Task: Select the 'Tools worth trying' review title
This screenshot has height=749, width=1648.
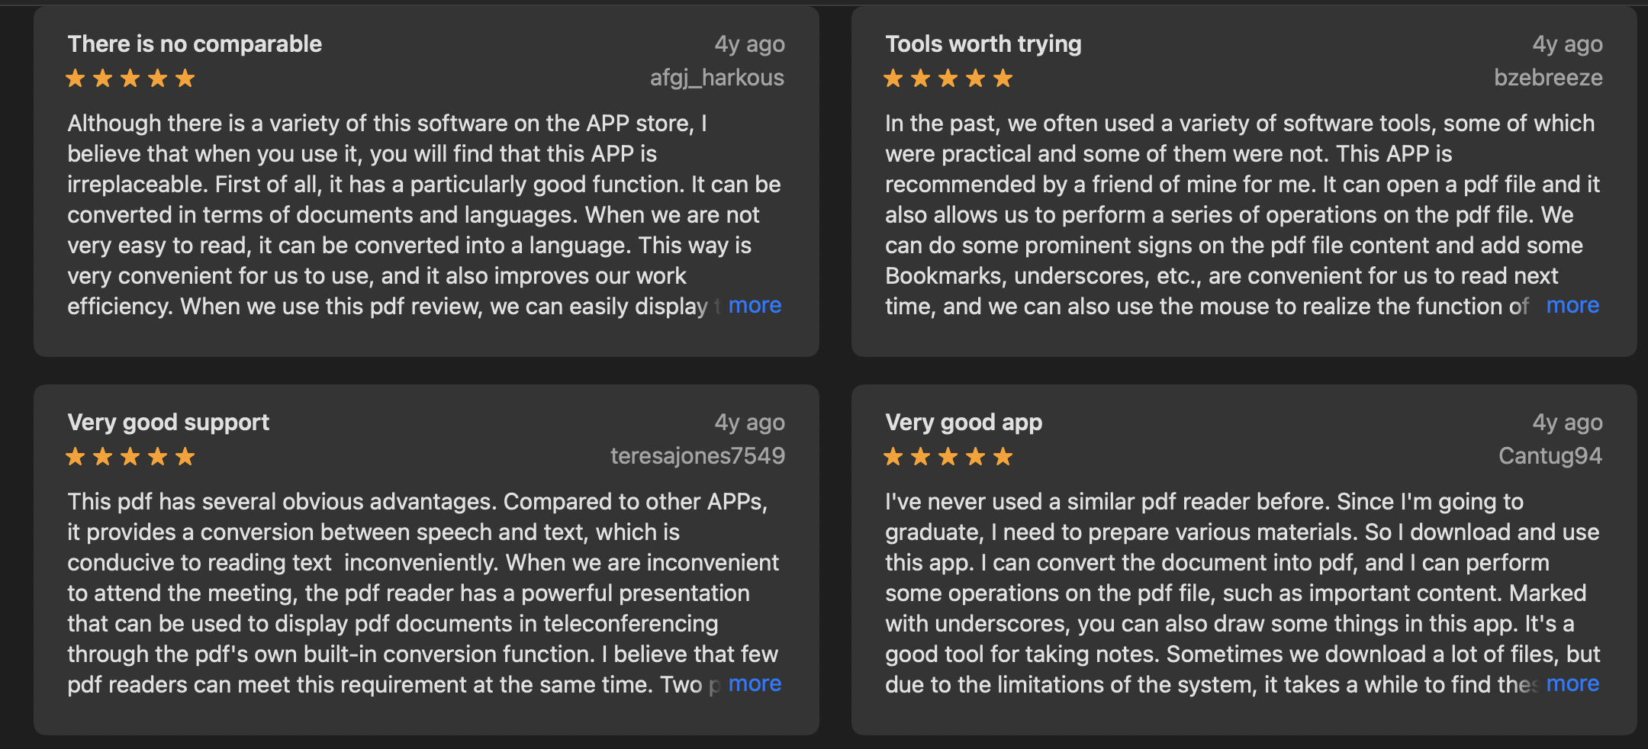Action: pyautogui.click(x=983, y=44)
